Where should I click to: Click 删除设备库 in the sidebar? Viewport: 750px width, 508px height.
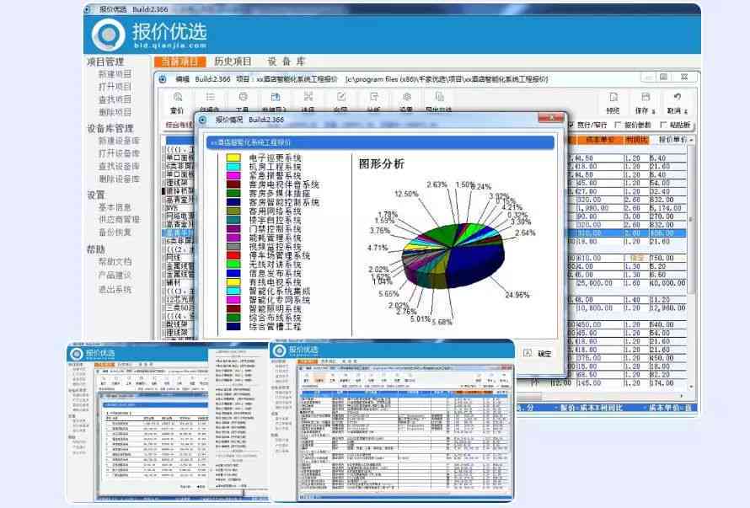119,179
